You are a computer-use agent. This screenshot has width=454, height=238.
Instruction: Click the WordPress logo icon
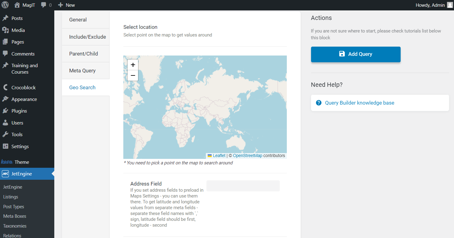(x=5, y=5)
